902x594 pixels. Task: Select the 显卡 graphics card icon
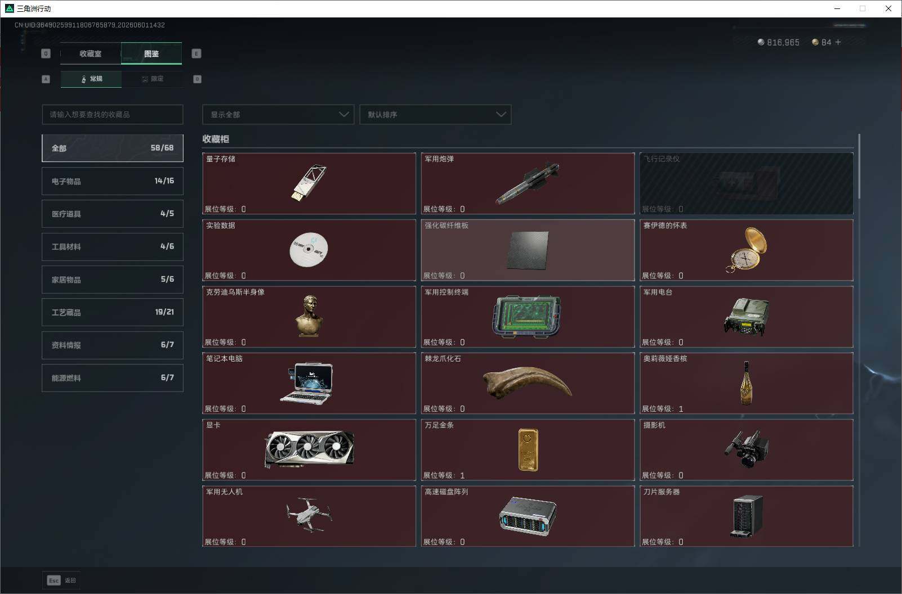[309, 449]
